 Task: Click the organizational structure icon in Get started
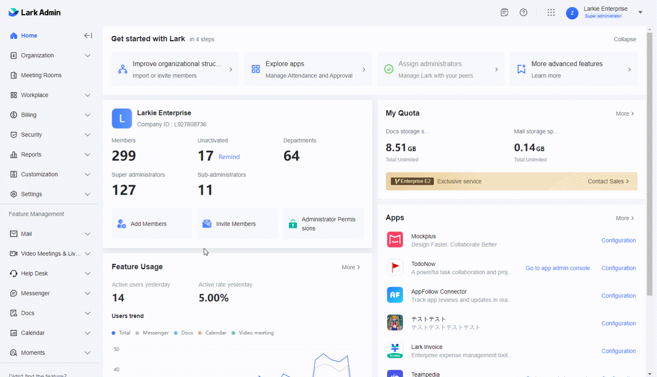pyautogui.click(x=123, y=69)
